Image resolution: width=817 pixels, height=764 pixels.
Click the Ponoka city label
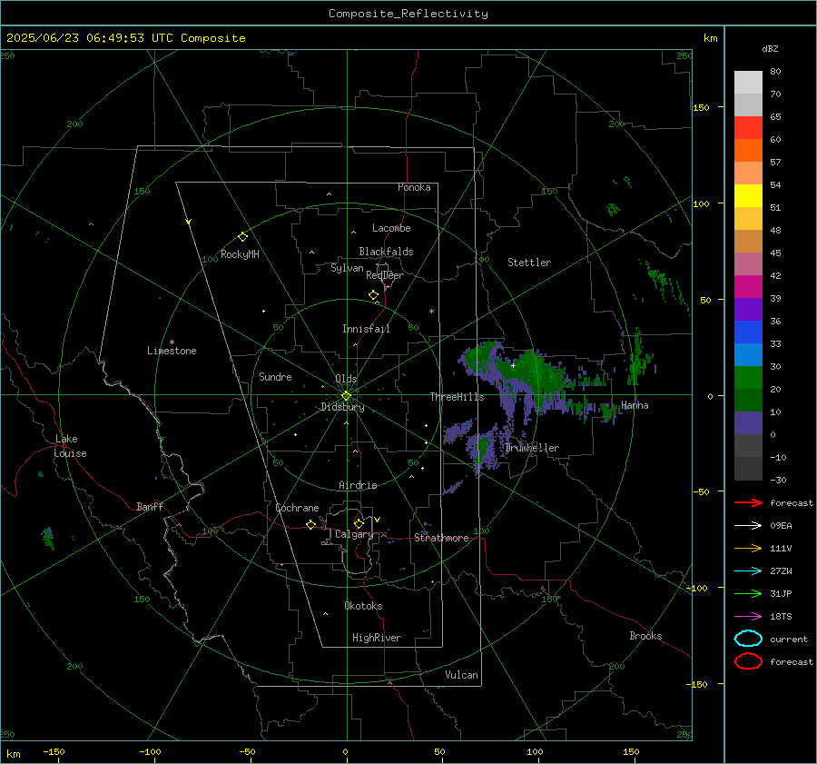click(x=414, y=187)
